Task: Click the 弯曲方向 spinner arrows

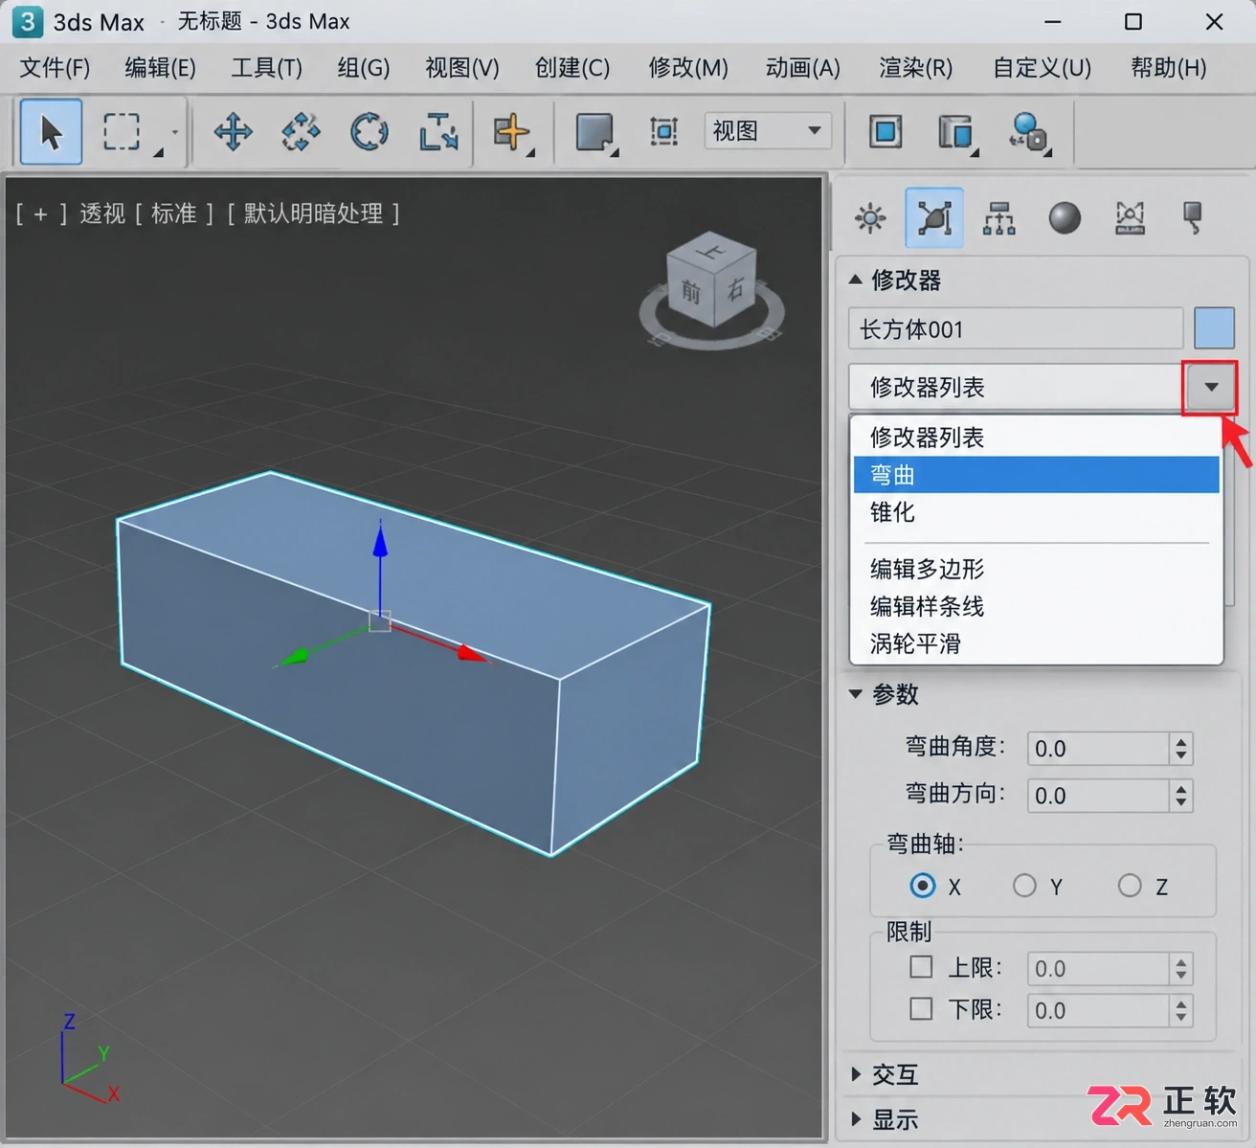Action: click(1181, 795)
